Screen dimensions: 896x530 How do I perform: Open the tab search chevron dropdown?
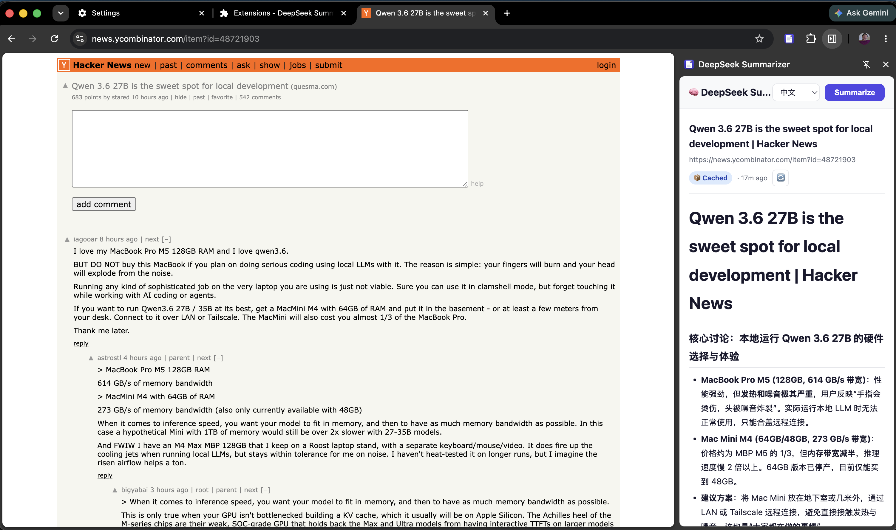pyautogui.click(x=60, y=13)
